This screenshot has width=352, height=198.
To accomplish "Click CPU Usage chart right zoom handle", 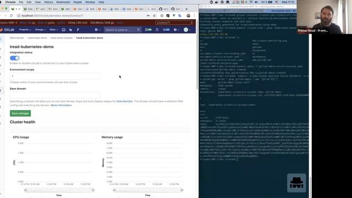I will click(x=93, y=190).
